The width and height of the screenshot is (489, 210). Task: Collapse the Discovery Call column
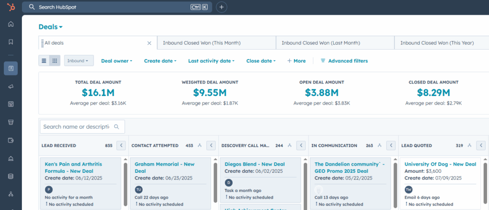(301, 146)
